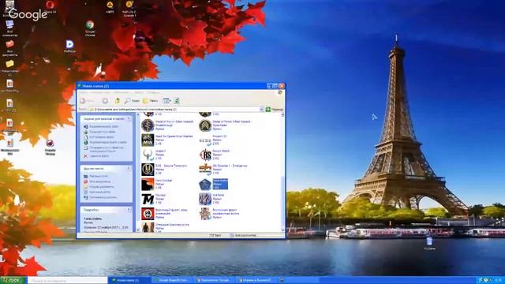The height and width of the screenshot is (284, 505).
Task: Open the Opera desktop icon
Action: [x=50, y=7]
